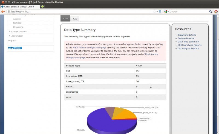The width and height of the screenshot is (219, 134).
Task: Follow the first Tripal feature configuration page link
Action: (x=90, y=48)
